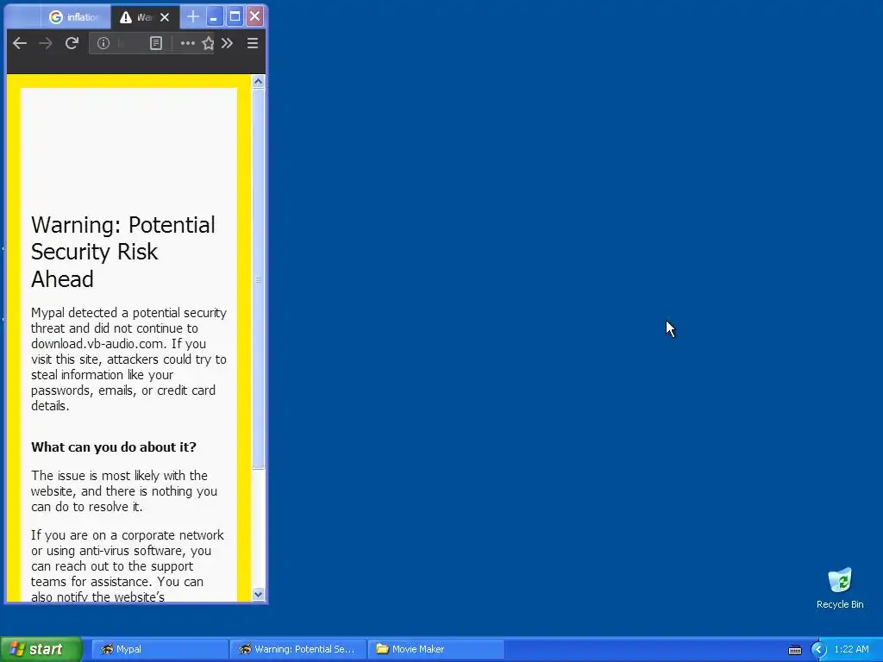Switch to Mypal taskbar button

pyautogui.click(x=160, y=649)
